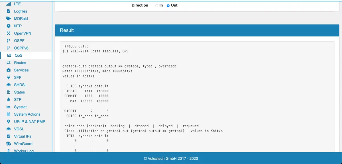Image resolution: width=342 pixels, height=164 pixels.
Task: Click the WireGuard server icon
Action: coord(9,144)
